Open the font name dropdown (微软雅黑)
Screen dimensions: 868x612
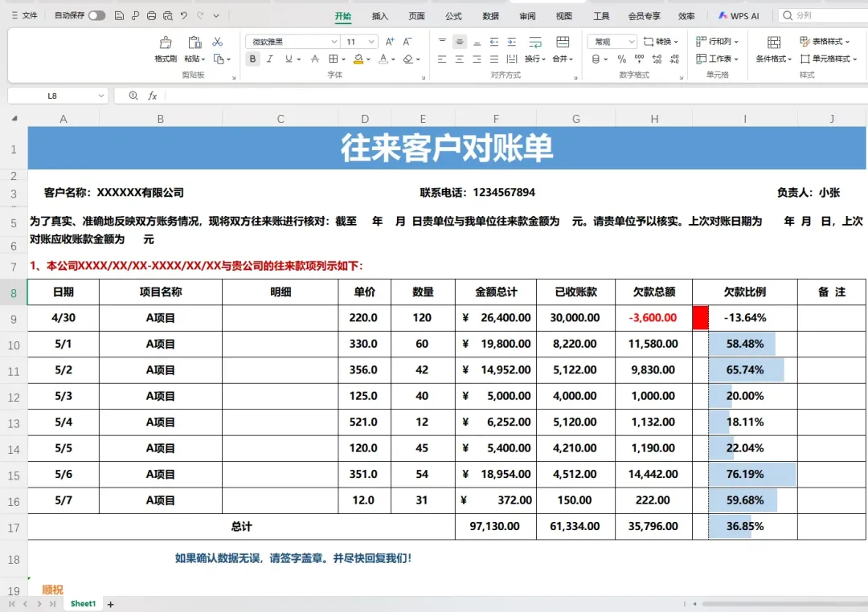pos(334,42)
